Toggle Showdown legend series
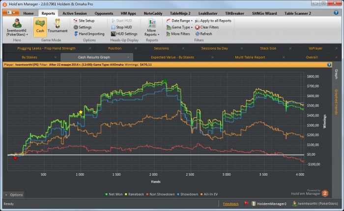This screenshot has height=211, width=344. [x=188, y=194]
